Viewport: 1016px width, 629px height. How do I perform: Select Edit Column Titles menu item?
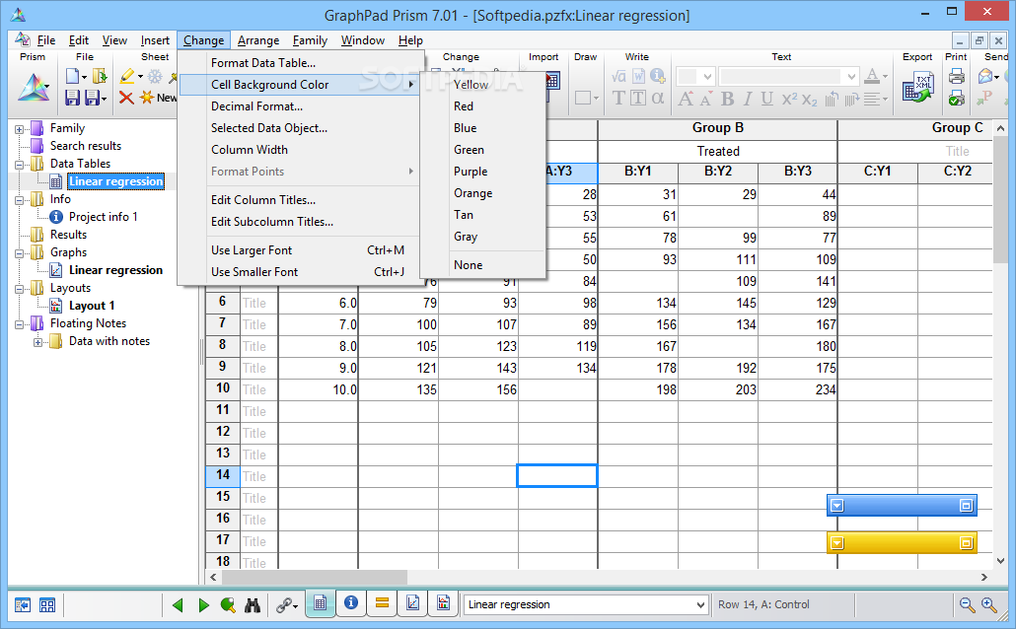301,200
